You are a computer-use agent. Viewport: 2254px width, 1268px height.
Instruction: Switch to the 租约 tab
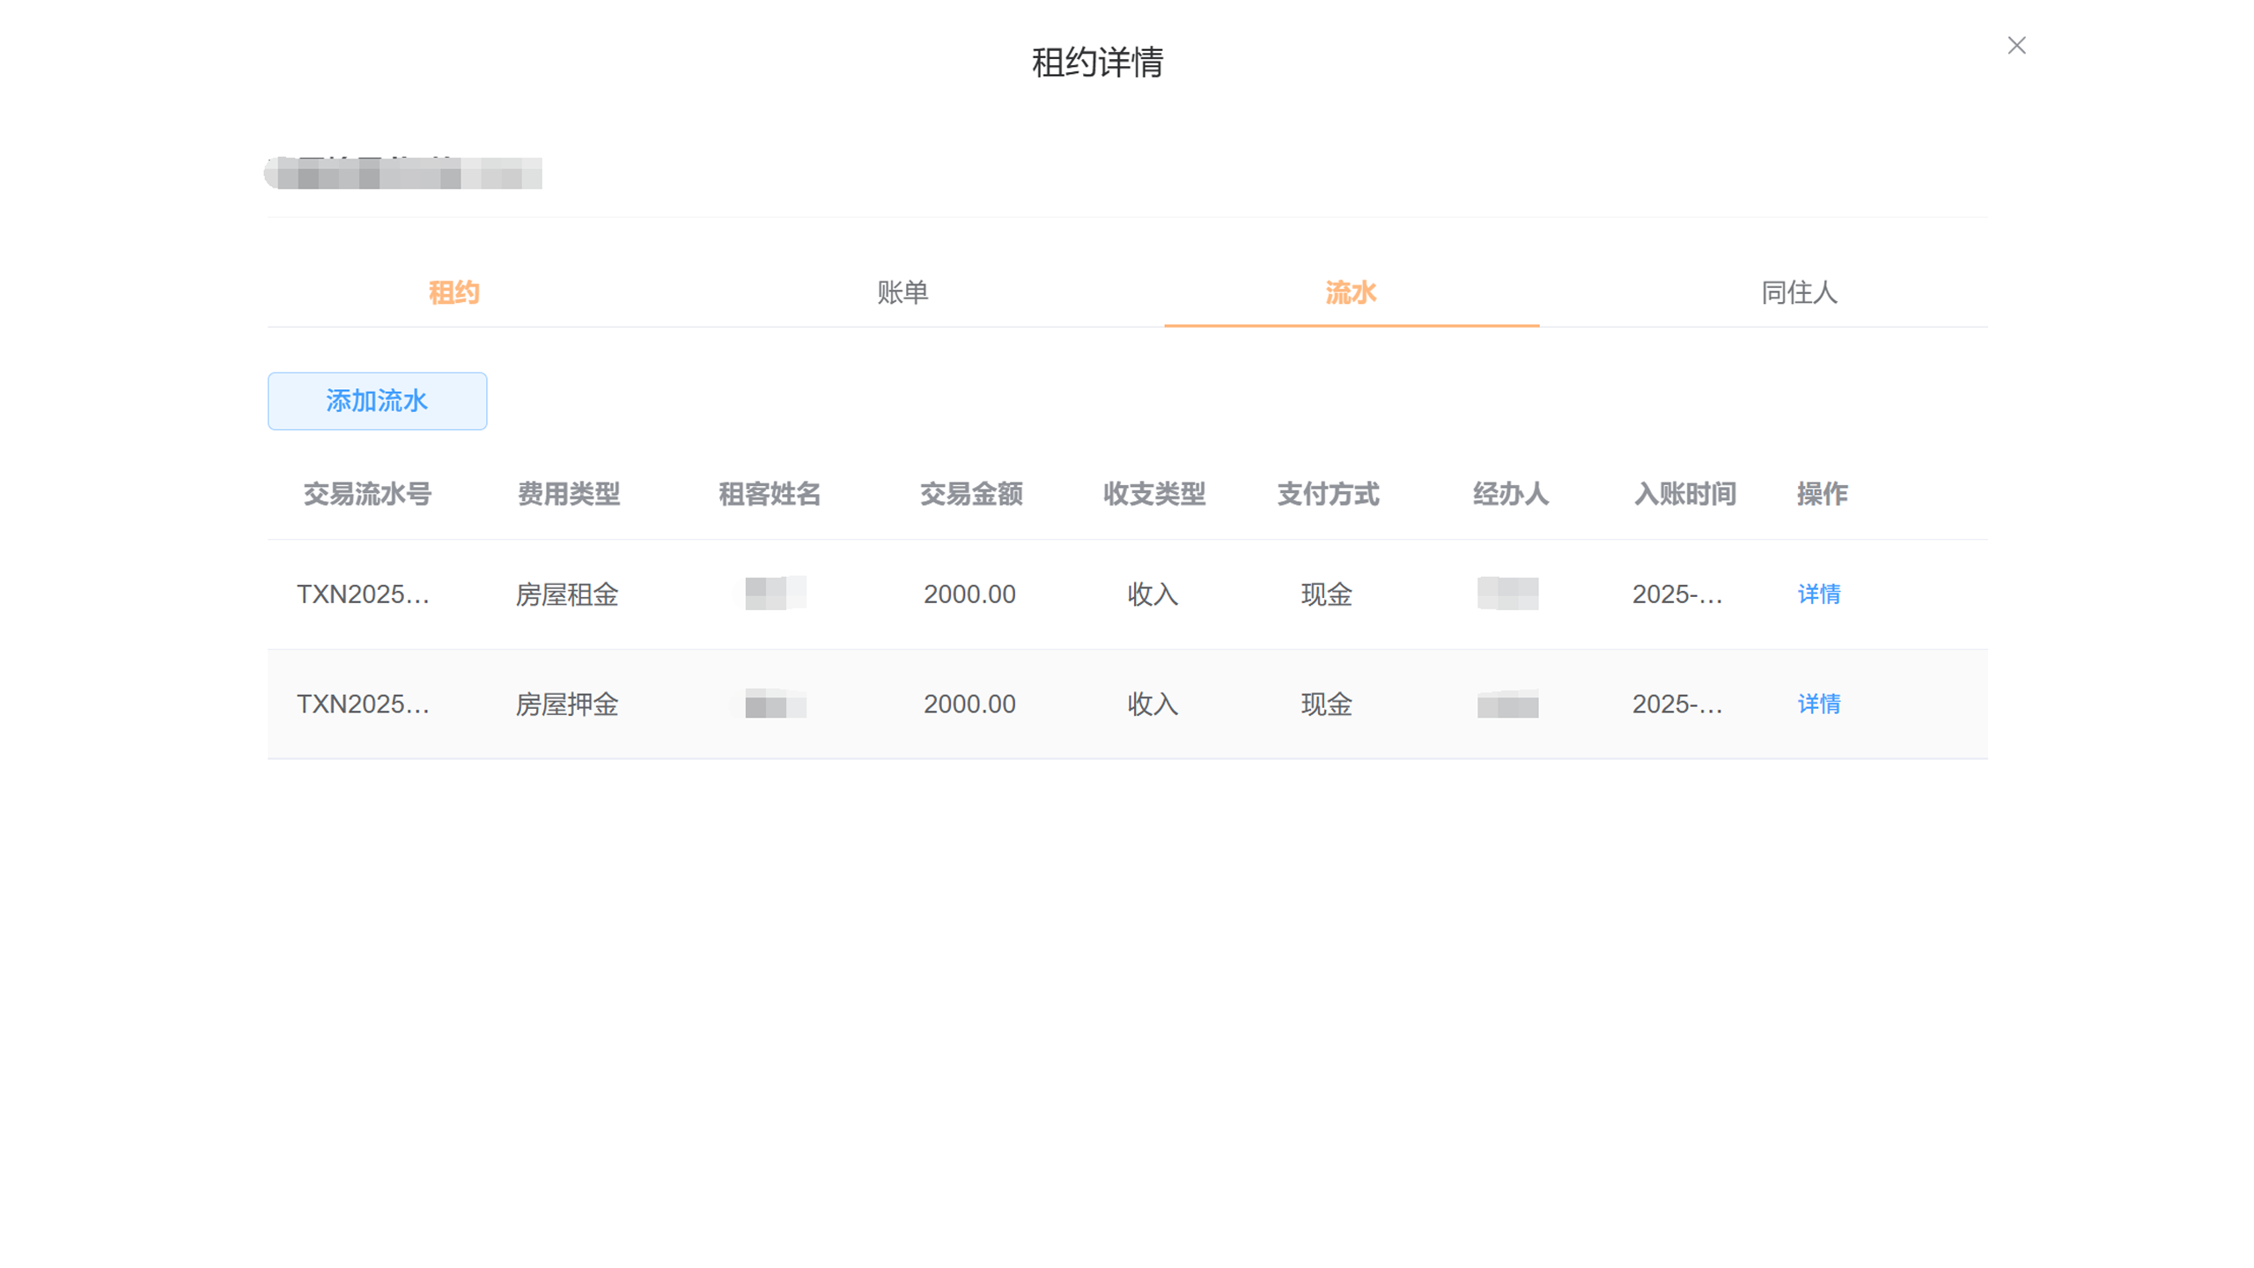(x=453, y=292)
